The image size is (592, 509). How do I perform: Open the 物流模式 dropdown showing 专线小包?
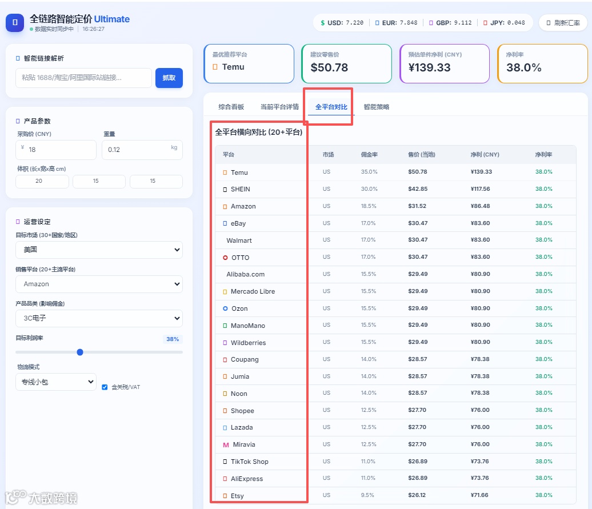pos(56,382)
